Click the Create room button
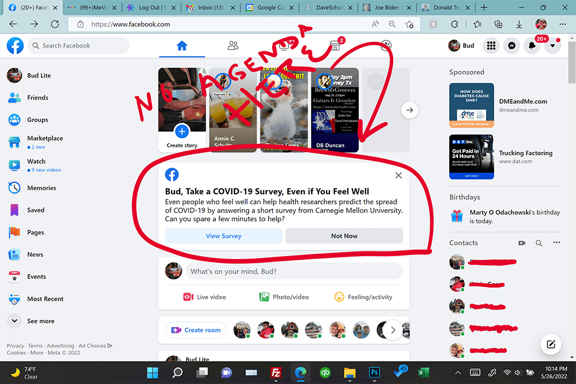This screenshot has width=576, height=384. [196, 330]
